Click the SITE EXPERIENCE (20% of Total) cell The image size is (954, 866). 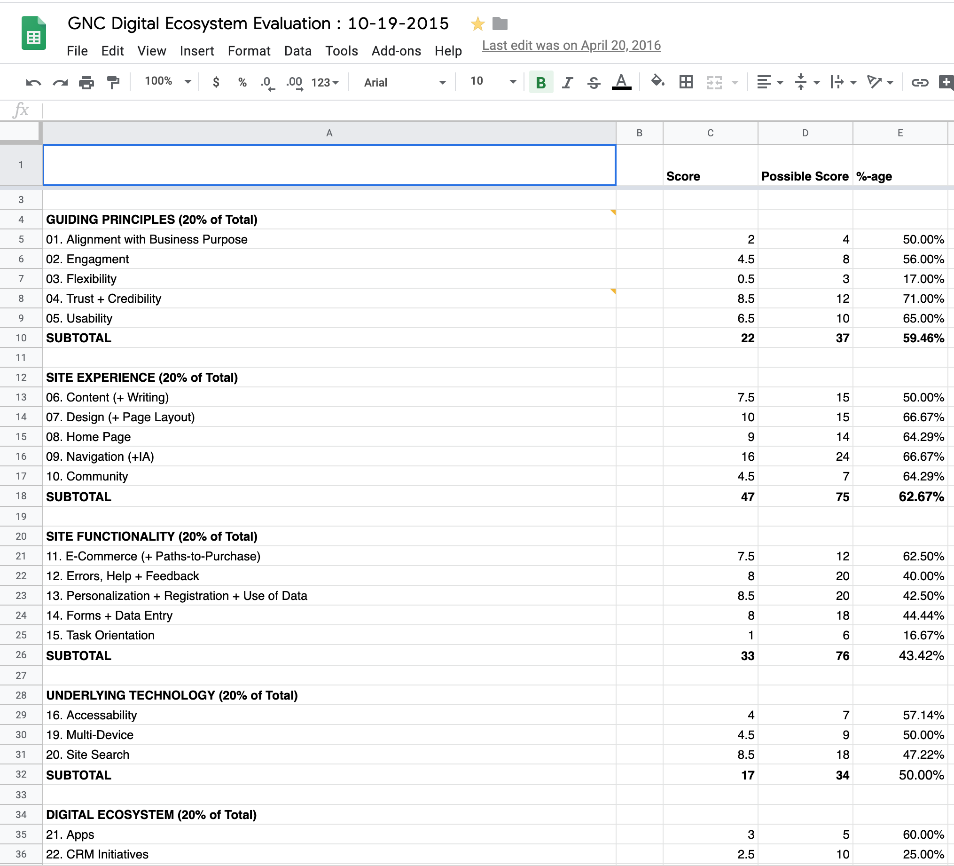tap(329, 378)
